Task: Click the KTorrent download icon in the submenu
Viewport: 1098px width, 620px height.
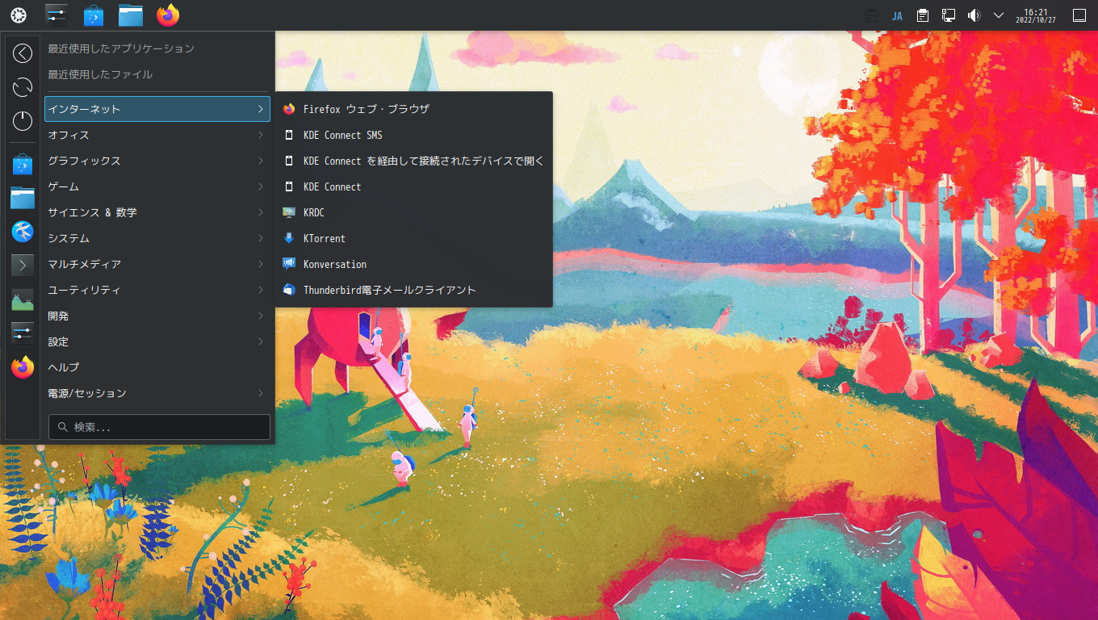Action: click(x=289, y=238)
